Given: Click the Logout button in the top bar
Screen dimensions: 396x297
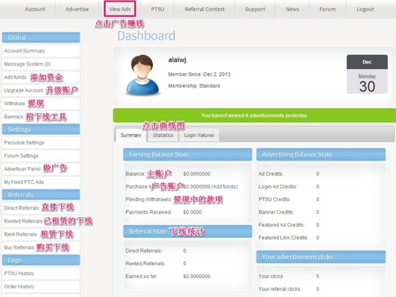Looking at the screenshot, I should (x=365, y=9).
